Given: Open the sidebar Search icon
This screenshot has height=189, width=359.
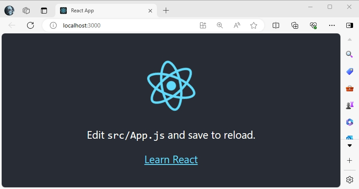Looking at the screenshot, I should click(x=349, y=54).
